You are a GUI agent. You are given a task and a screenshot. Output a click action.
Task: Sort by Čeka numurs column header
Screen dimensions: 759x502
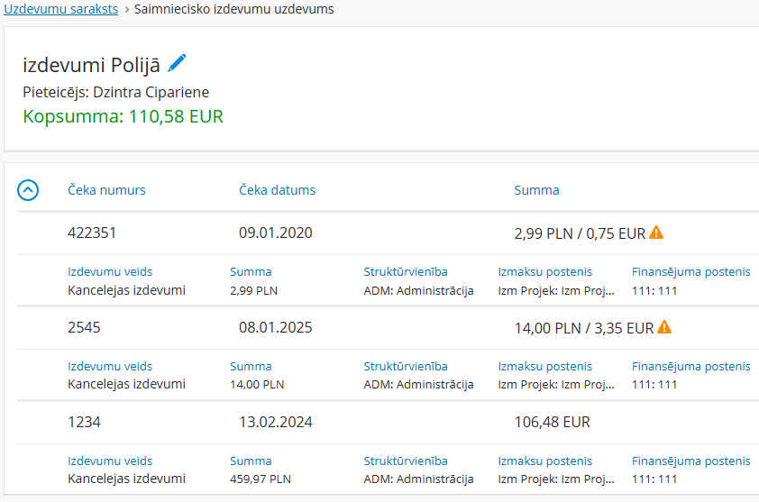coord(106,190)
